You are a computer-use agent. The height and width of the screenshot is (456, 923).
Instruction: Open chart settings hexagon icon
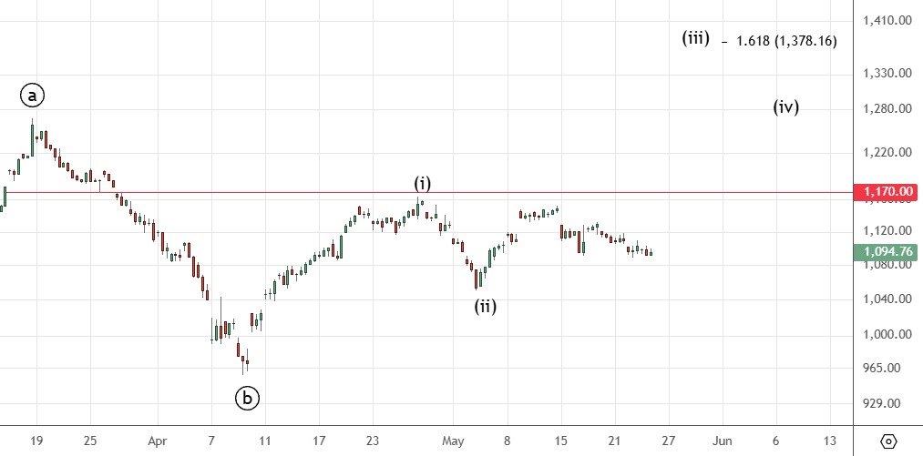tap(888, 441)
